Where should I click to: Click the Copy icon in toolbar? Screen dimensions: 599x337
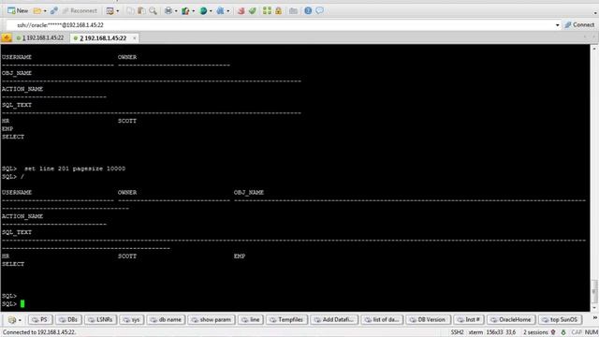(x=130, y=10)
